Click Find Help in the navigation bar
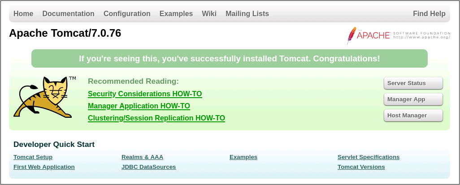 coord(429,14)
